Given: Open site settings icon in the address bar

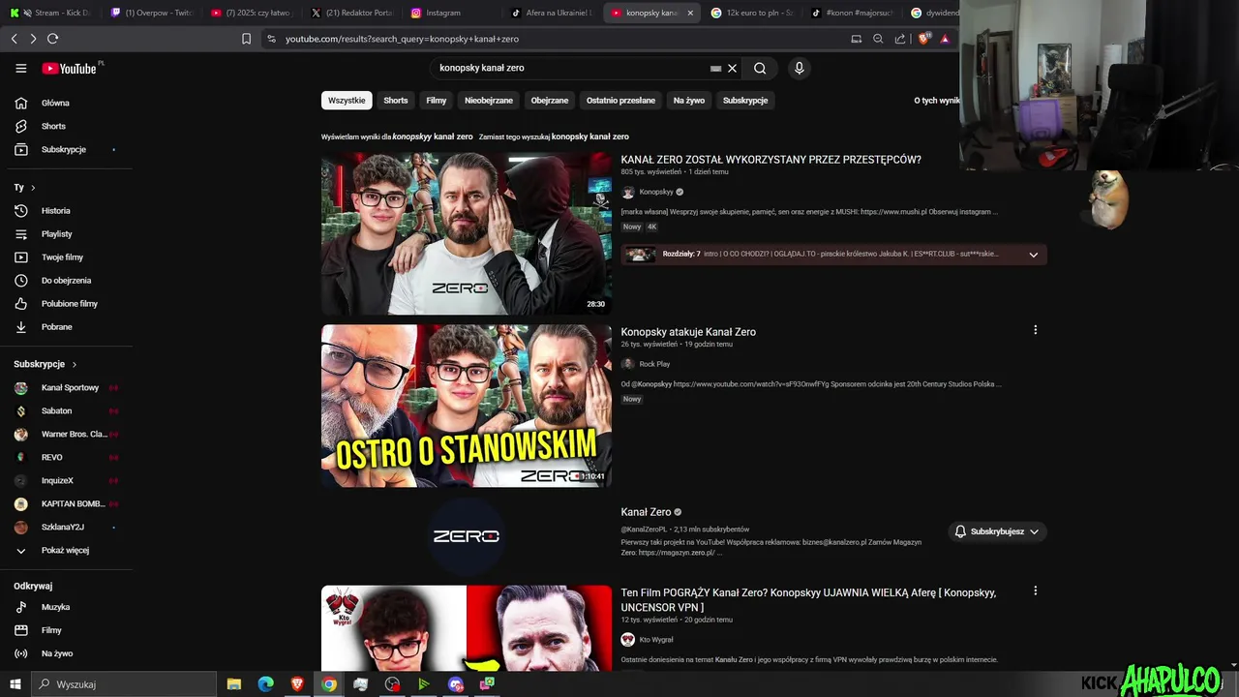Looking at the screenshot, I should (x=271, y=39).
